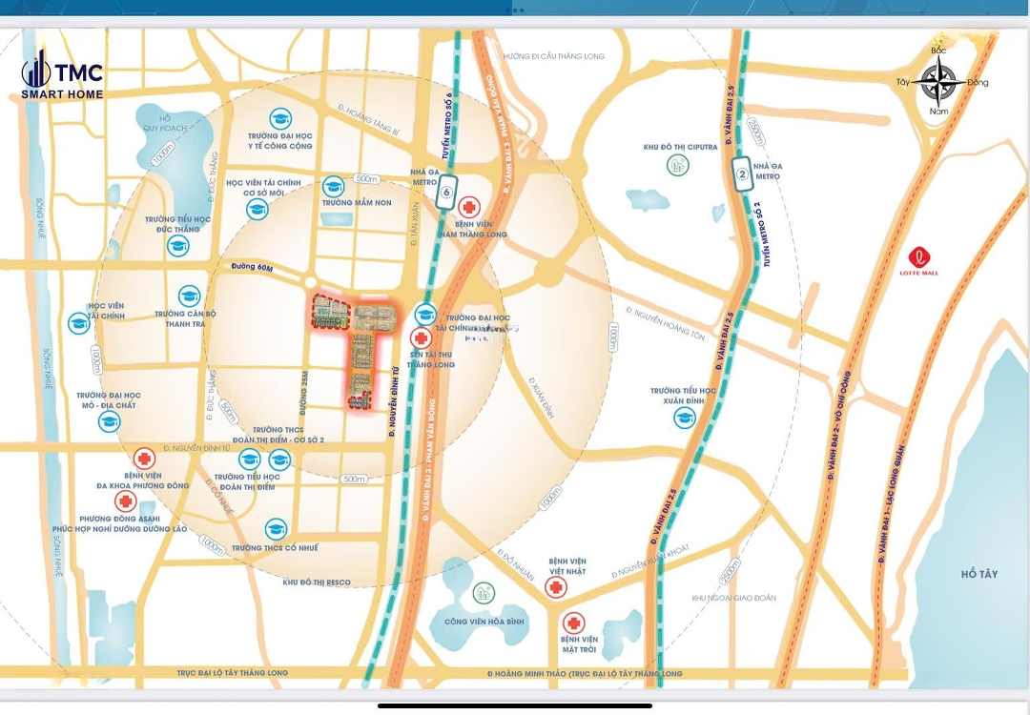Select the Trường Tiểu học Xuân Đỉnh icon
Screen dimensions: 1030x715
tap(684, 418)
